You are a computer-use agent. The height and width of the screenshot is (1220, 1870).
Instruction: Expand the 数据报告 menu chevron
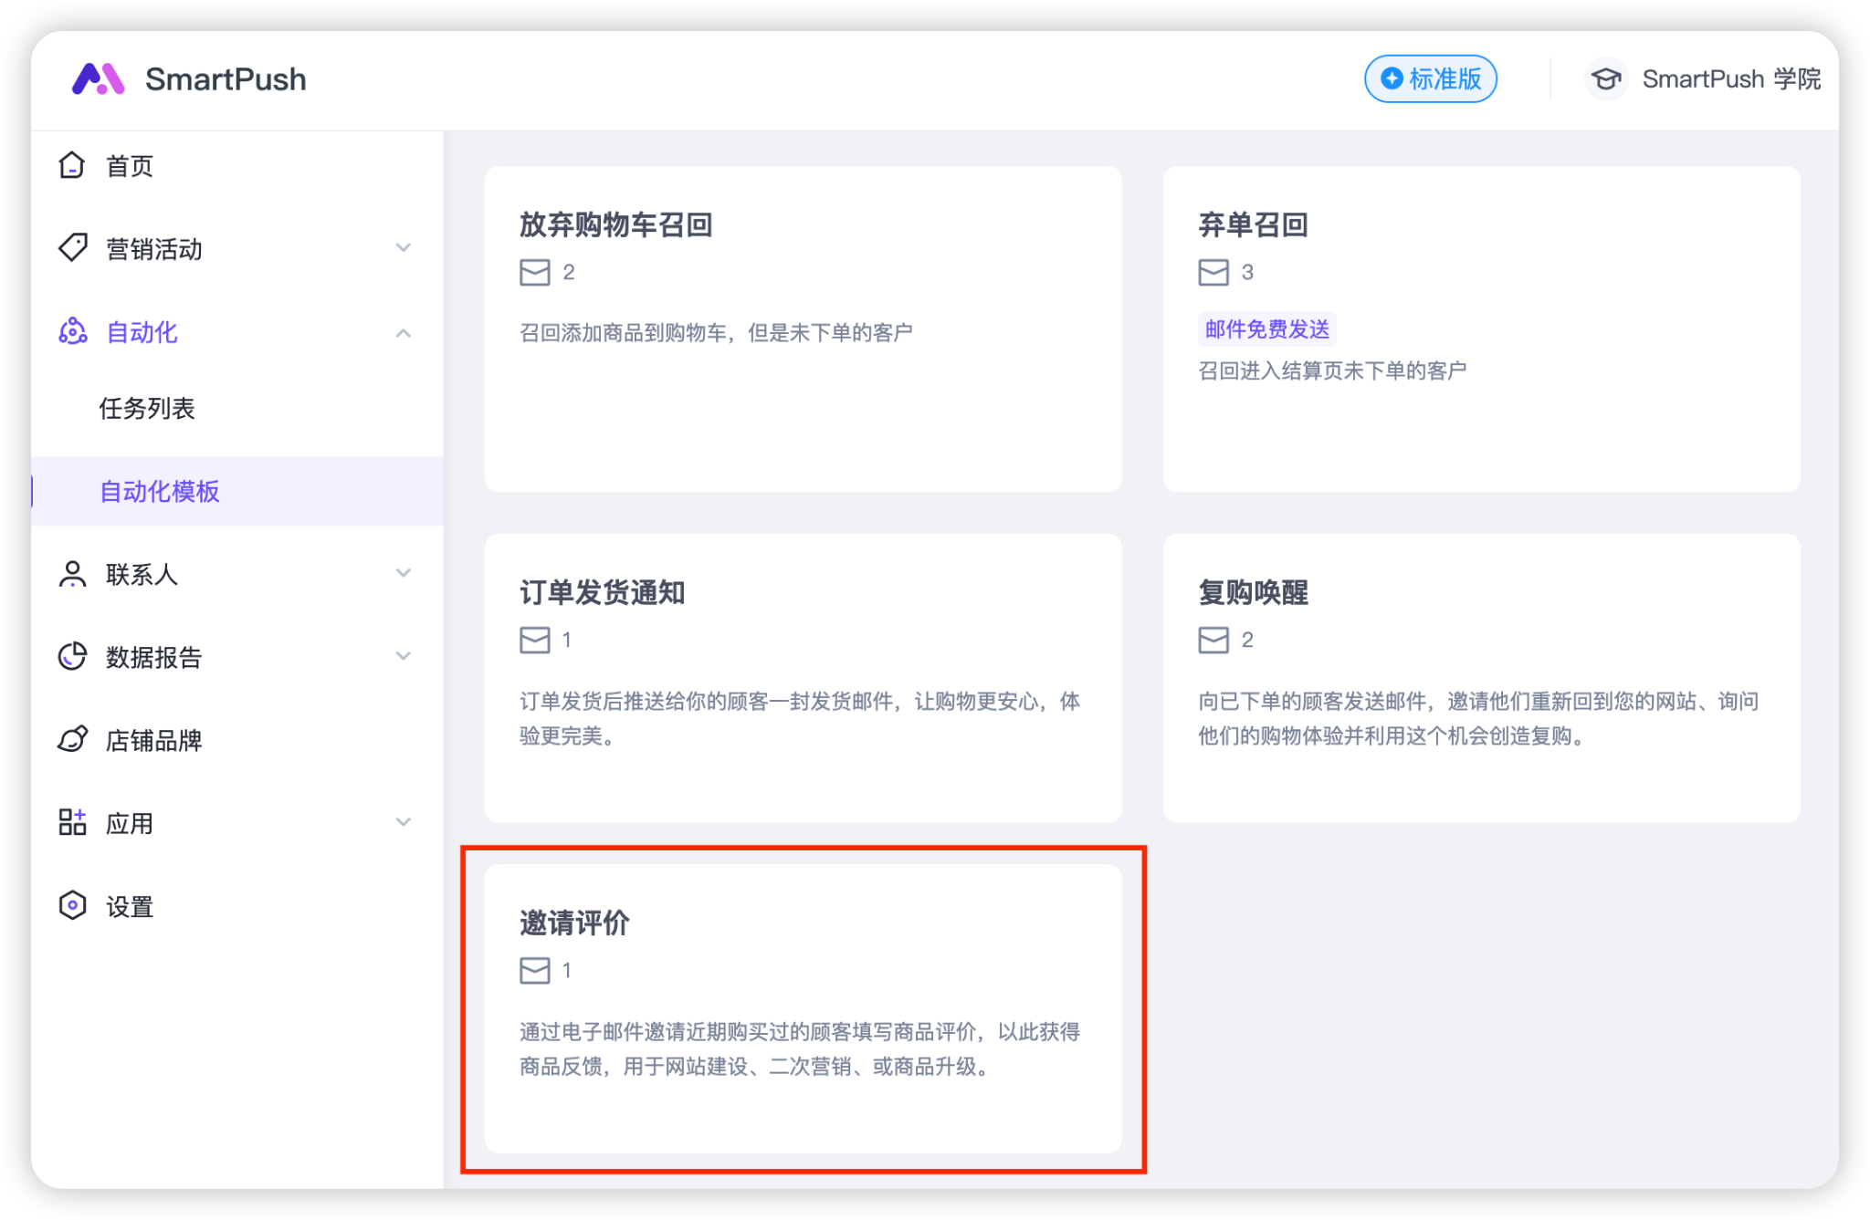(x=404, y=656)
